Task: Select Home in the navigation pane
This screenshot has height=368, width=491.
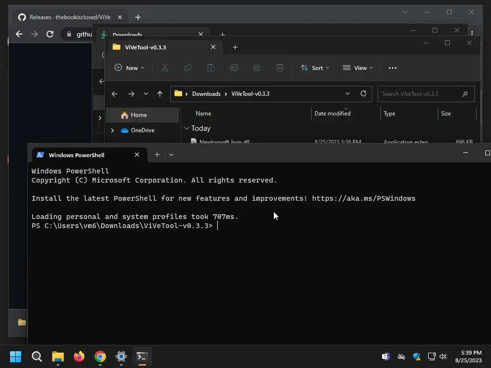Action: [x=142, y=115]
